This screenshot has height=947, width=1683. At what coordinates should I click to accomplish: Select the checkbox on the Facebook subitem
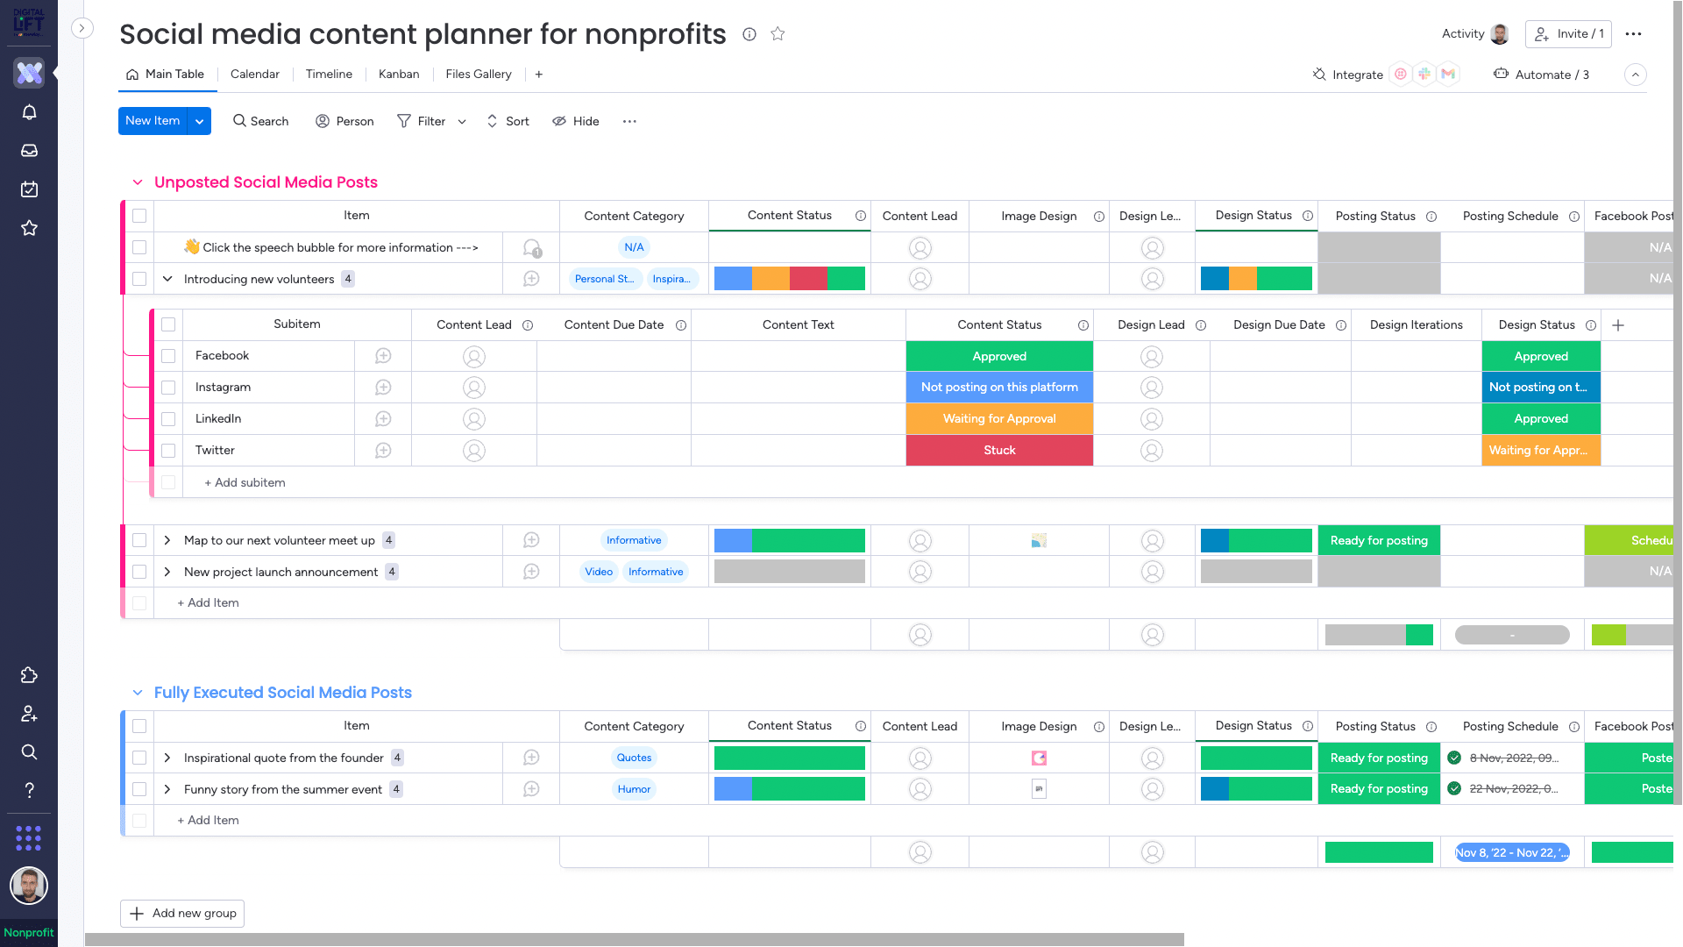click(168, 356)
